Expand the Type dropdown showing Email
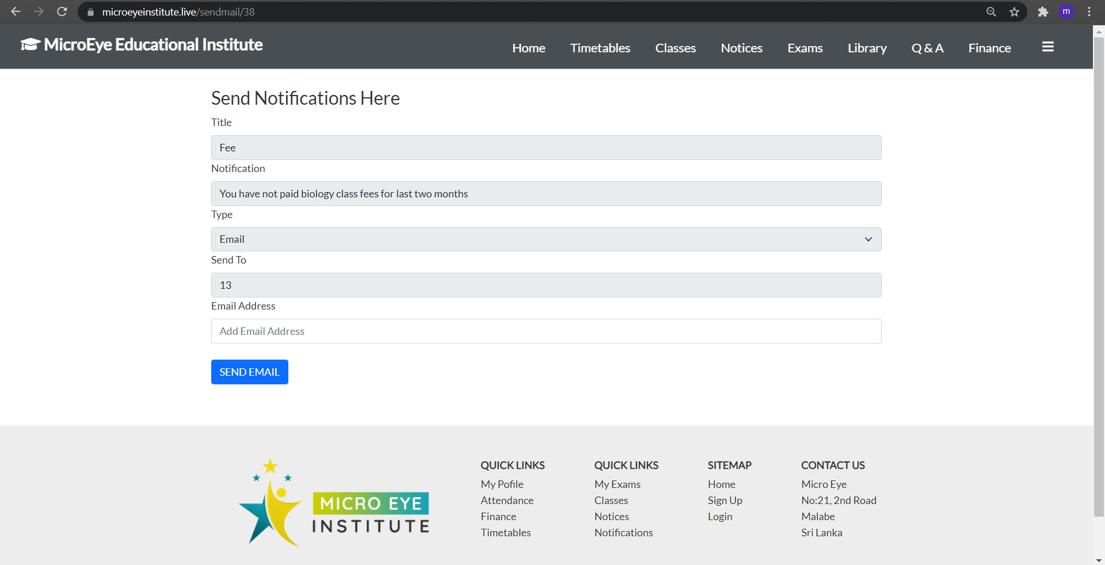1105x565 pixels. pos(546,239)
